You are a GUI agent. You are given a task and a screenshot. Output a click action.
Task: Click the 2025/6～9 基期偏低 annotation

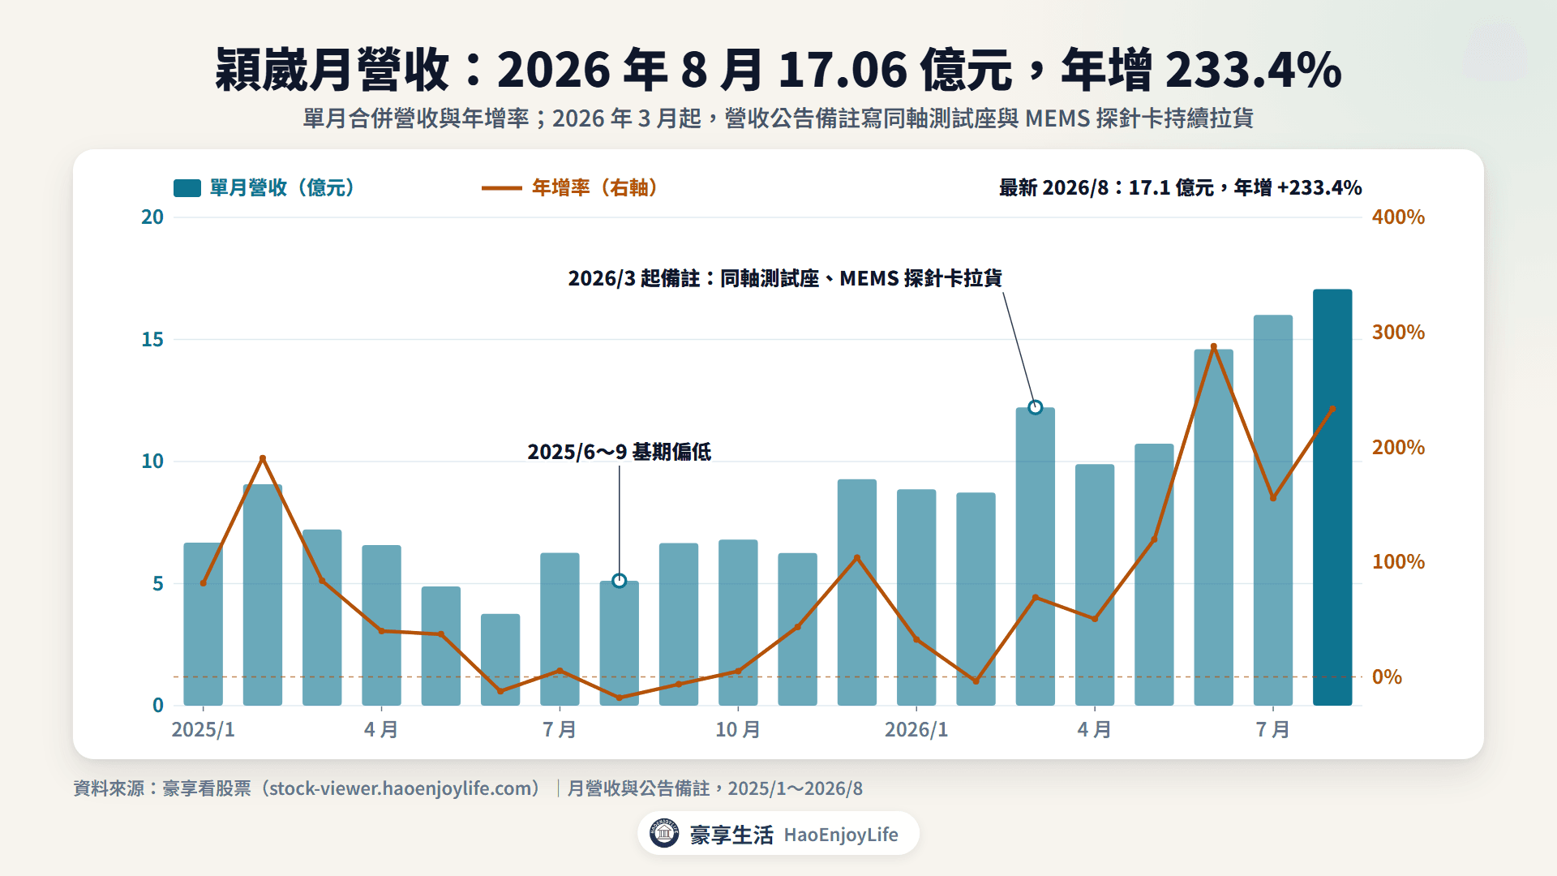pos(619,452)
